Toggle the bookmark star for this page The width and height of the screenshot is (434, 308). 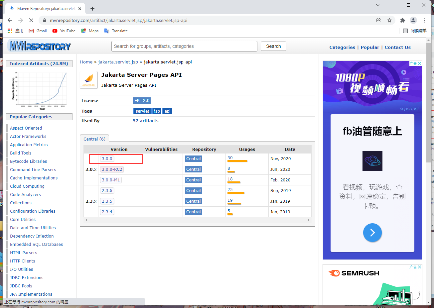point(389,20)
